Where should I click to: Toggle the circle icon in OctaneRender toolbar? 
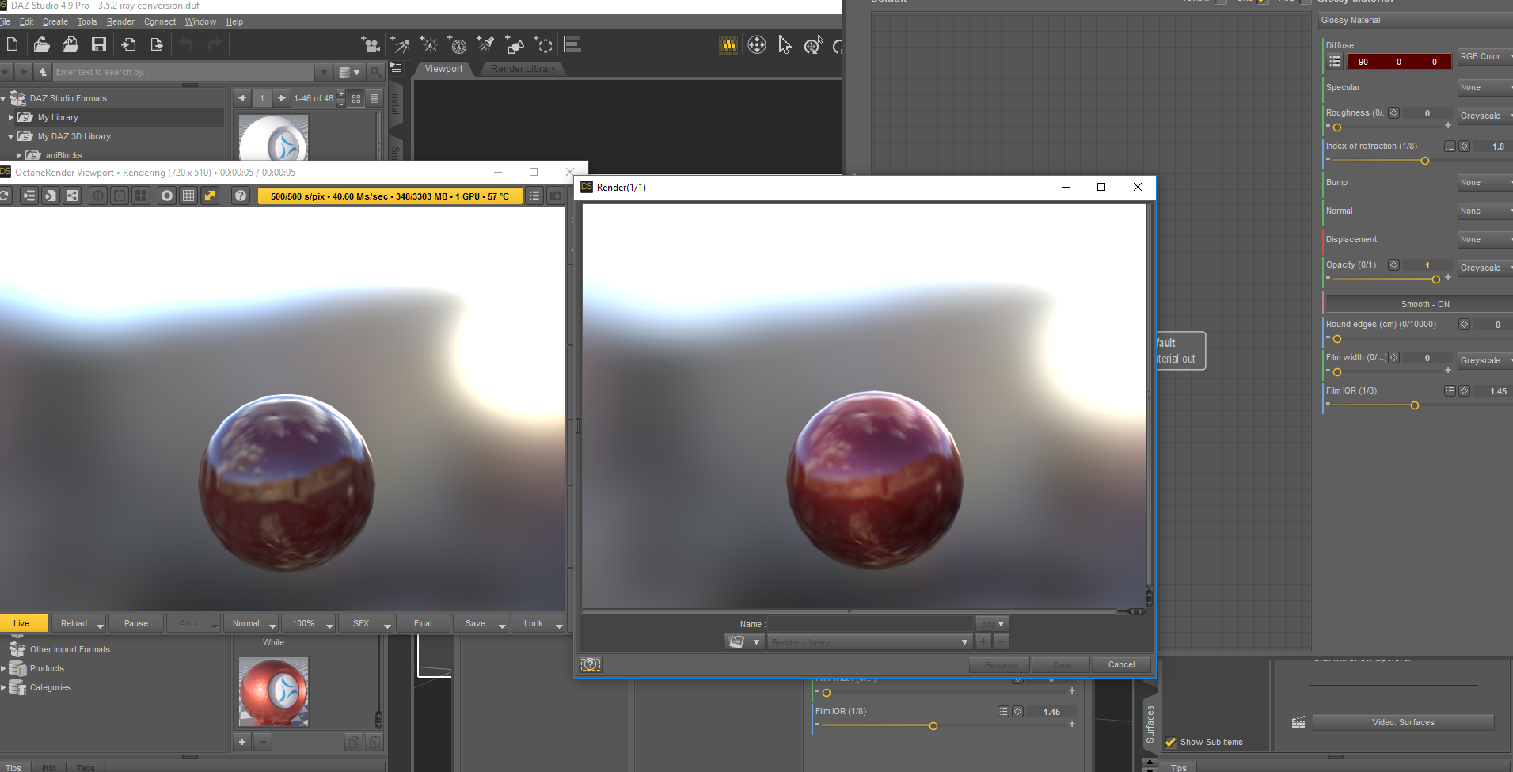(x=167, y=196)
